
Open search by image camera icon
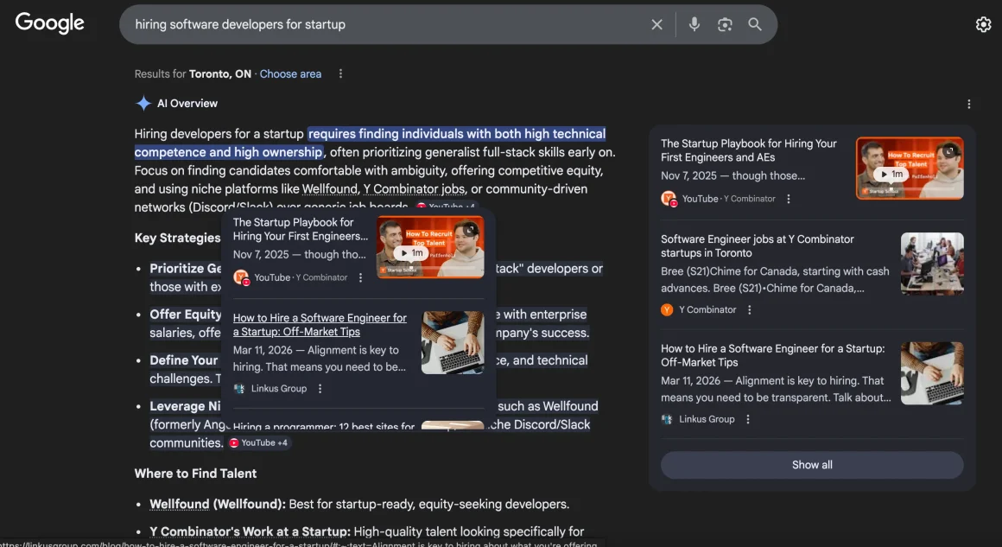click(725, 24)
